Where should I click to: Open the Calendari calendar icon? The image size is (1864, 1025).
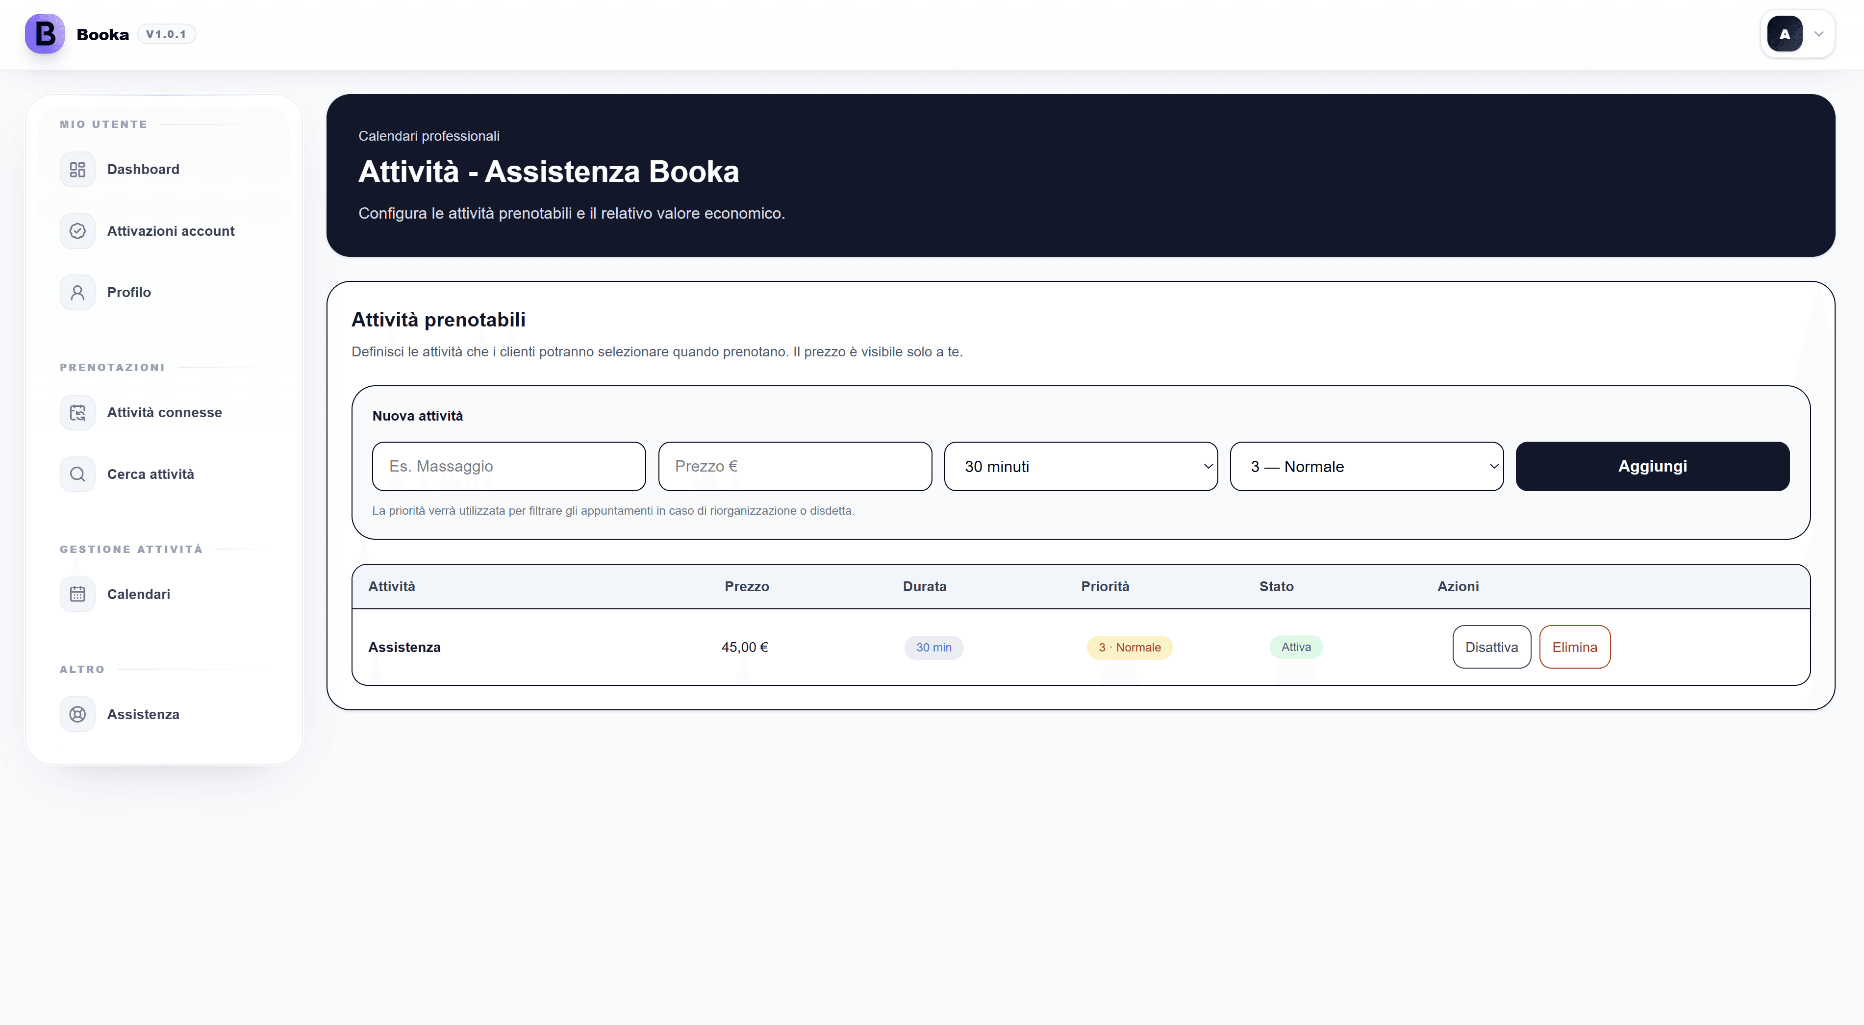(77, 594)
